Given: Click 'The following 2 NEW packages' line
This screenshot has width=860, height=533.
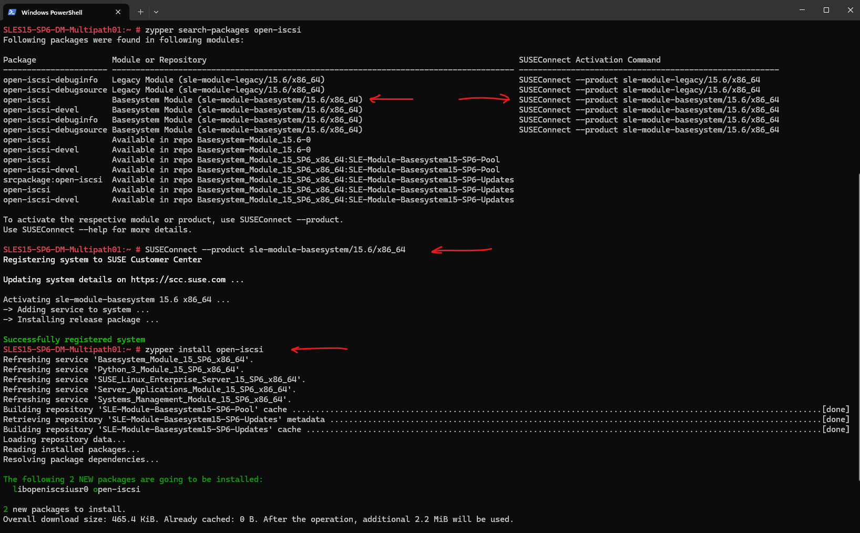Looking at the screenshot, I should click(133, 479).
